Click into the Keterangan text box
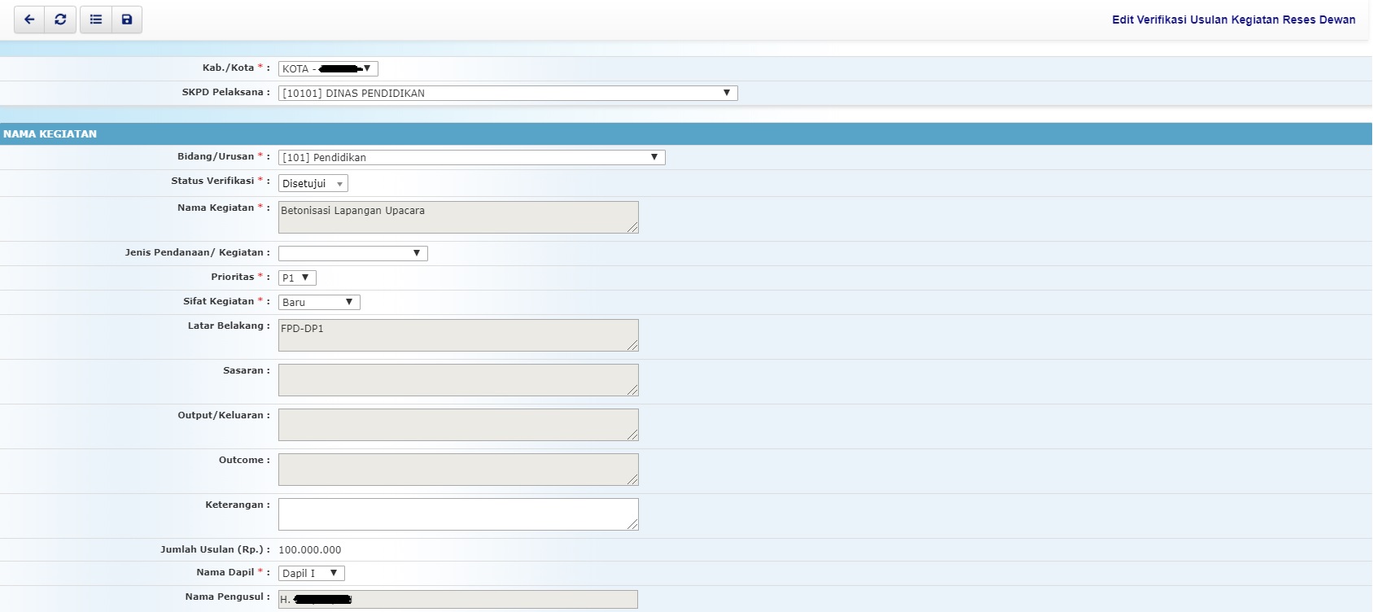Screen dimensions: 1373x612 (x=457, y=514)
